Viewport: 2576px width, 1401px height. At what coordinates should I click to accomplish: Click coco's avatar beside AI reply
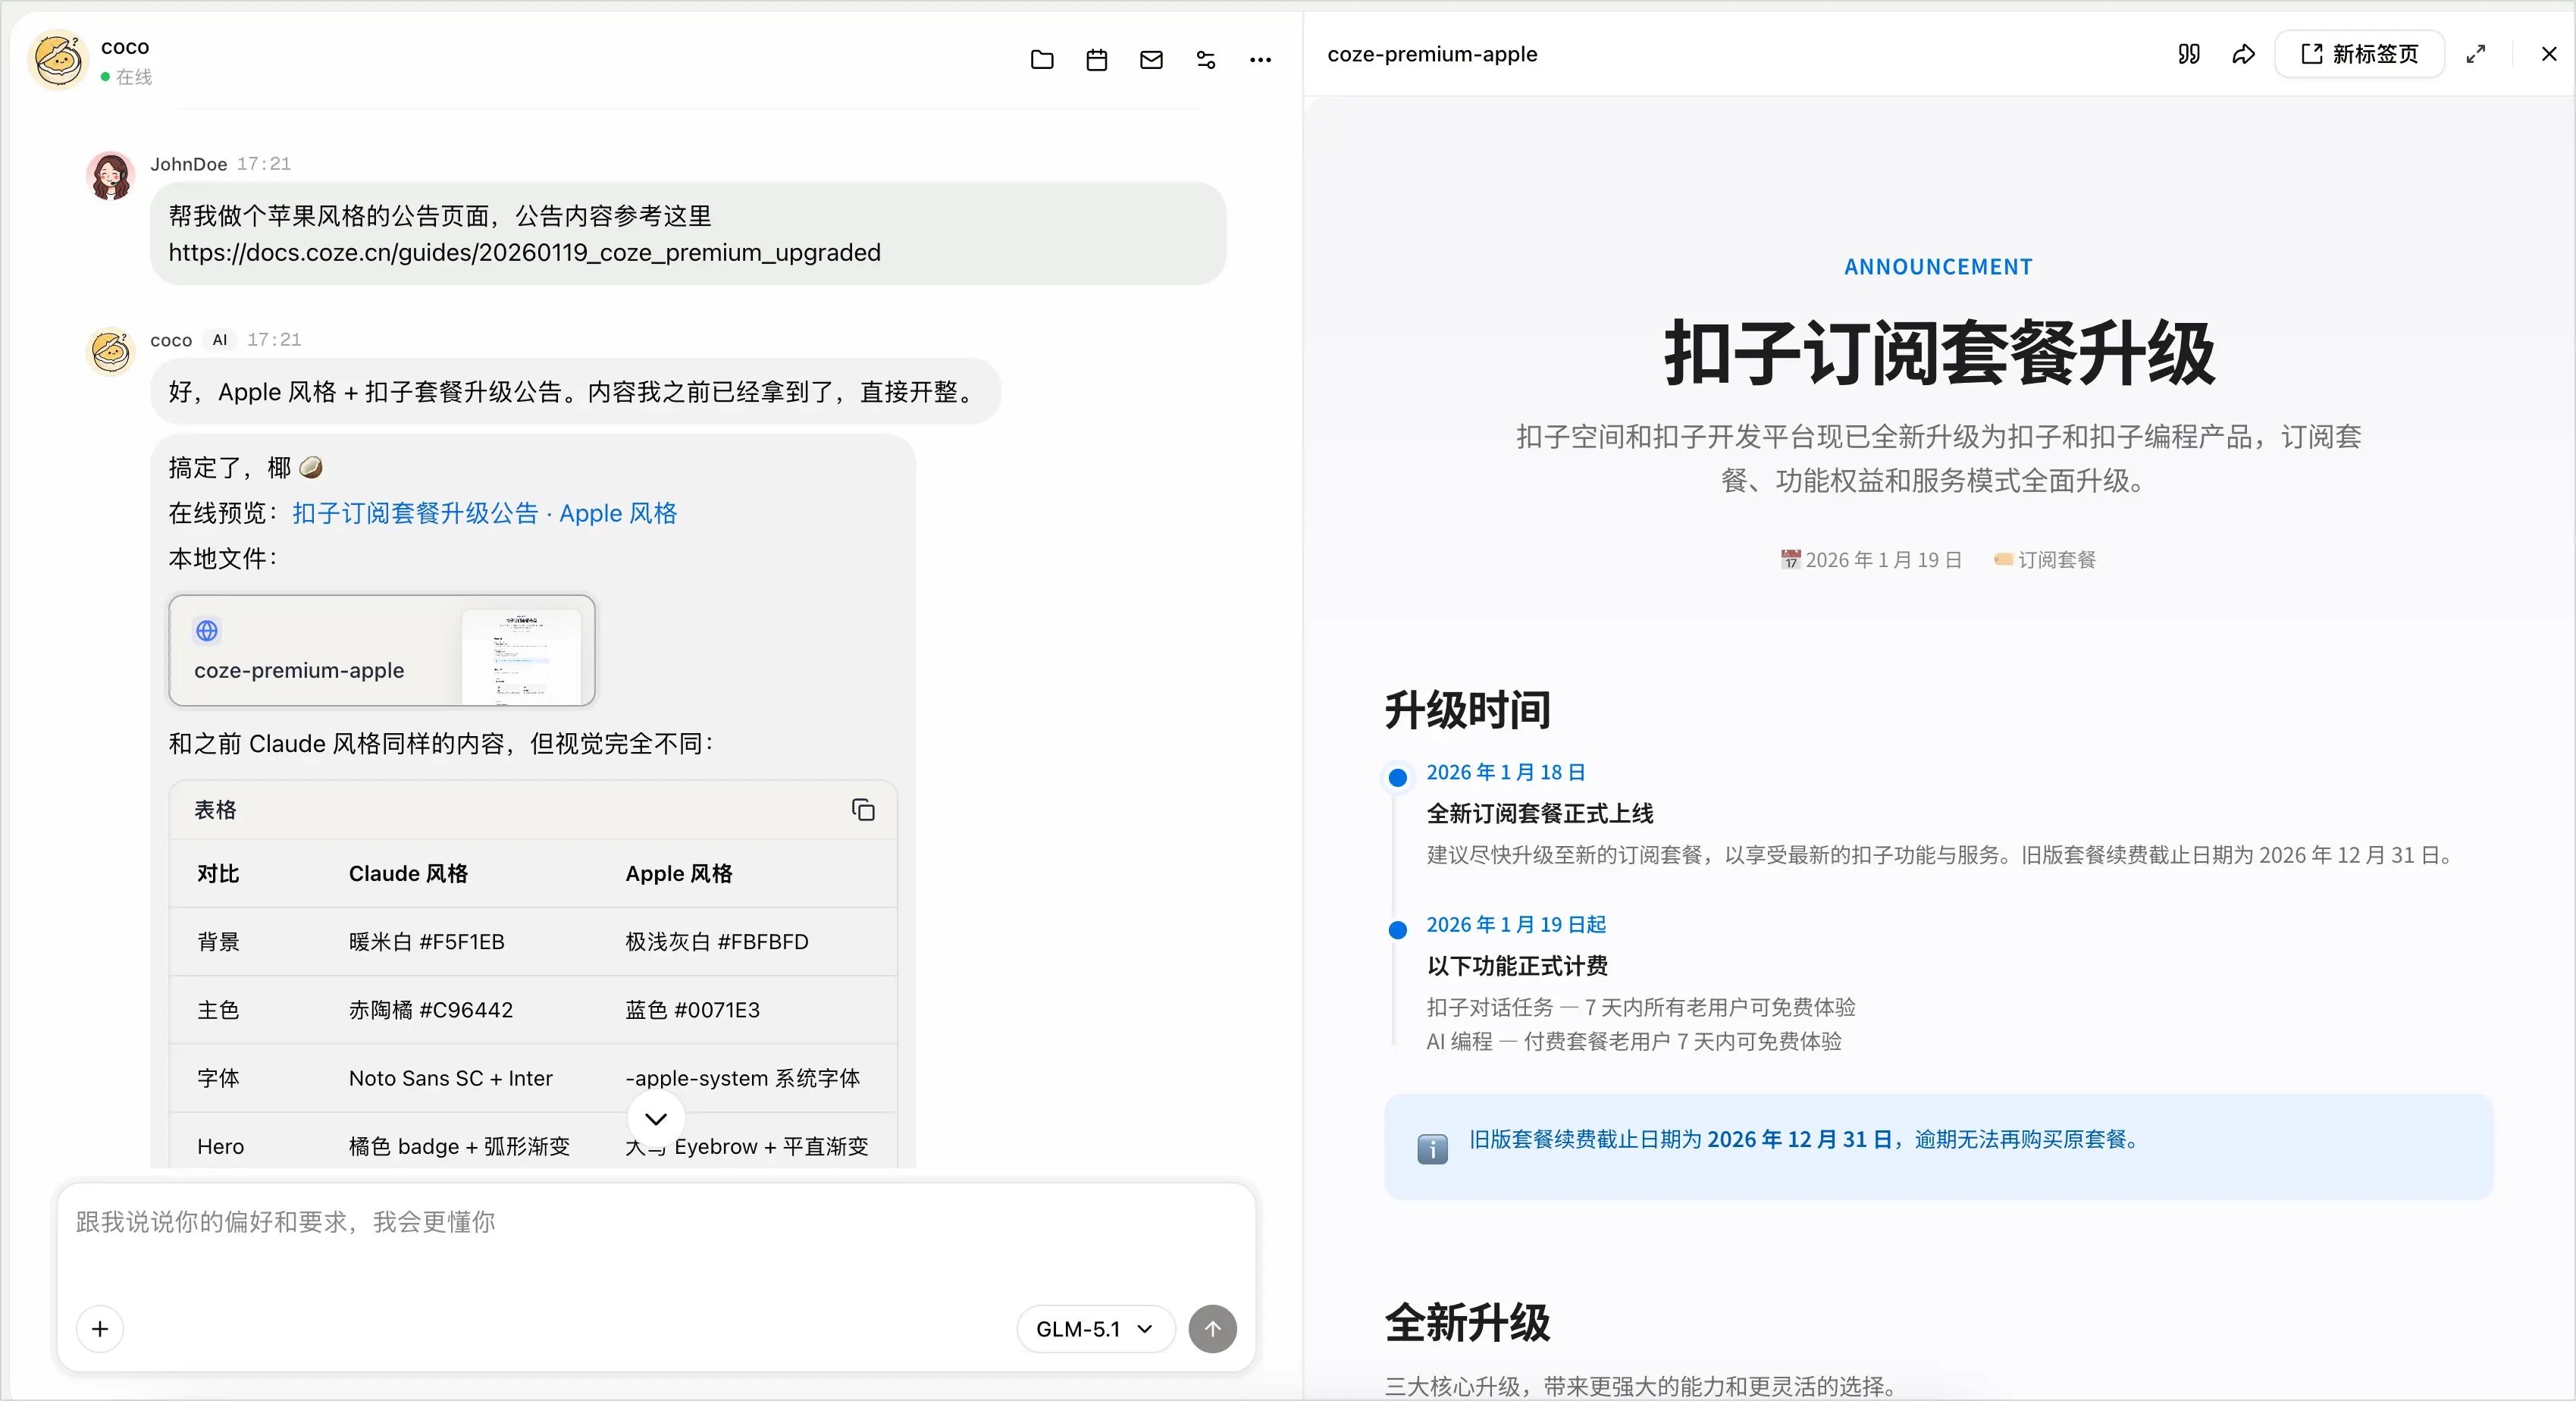point(110,352)
